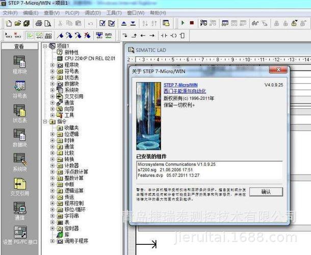The image size is (311, 255).
Task: Click the 查看 navigation bar header
Action: tap(19, 46)
